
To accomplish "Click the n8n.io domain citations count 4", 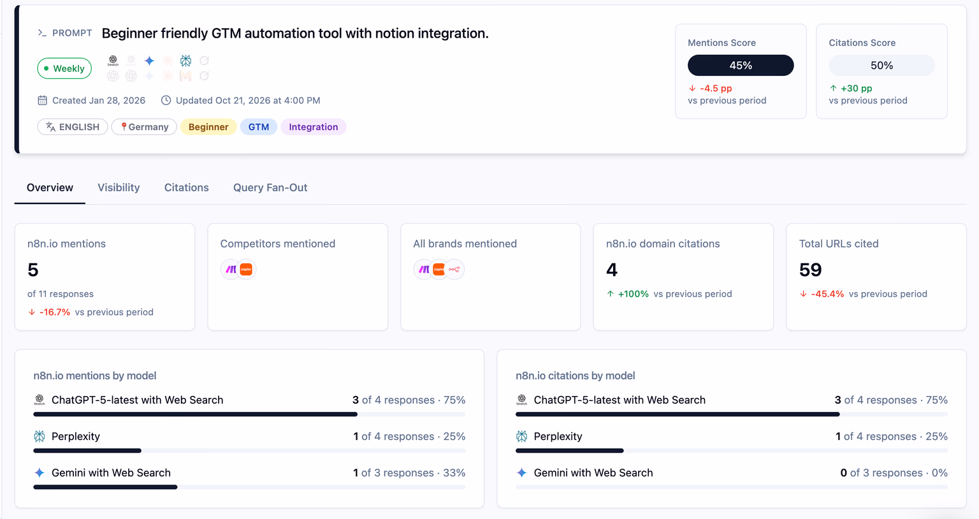I will click(612, 270).
